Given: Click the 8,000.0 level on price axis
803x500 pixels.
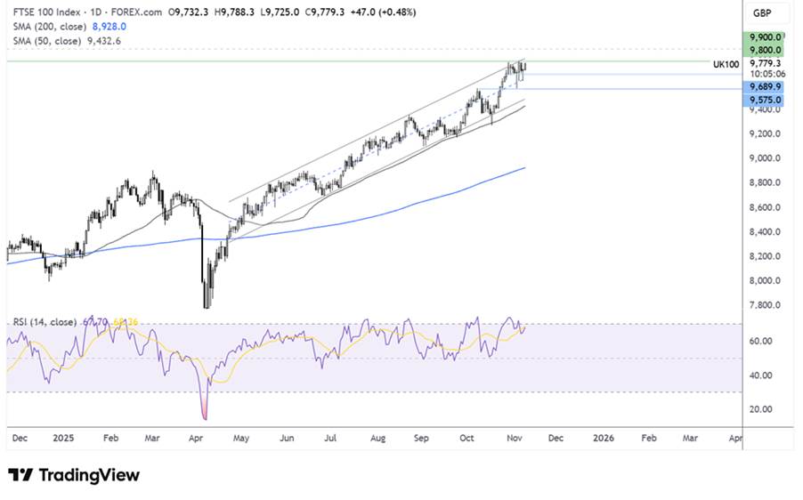Looking at the screenshot, I should (766, 281).
